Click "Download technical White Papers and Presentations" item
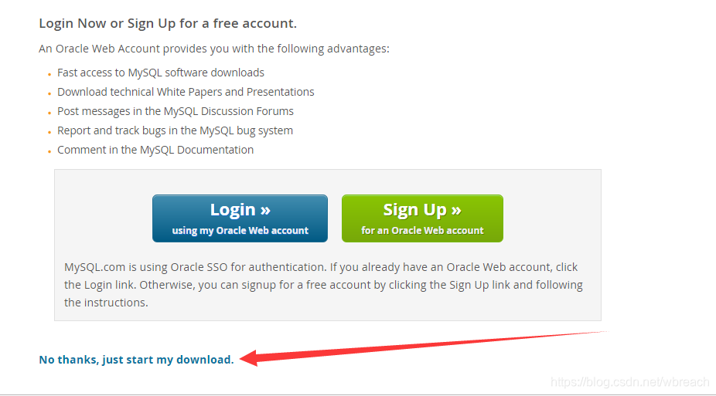The image size is (716, 396). pos(186,92)
